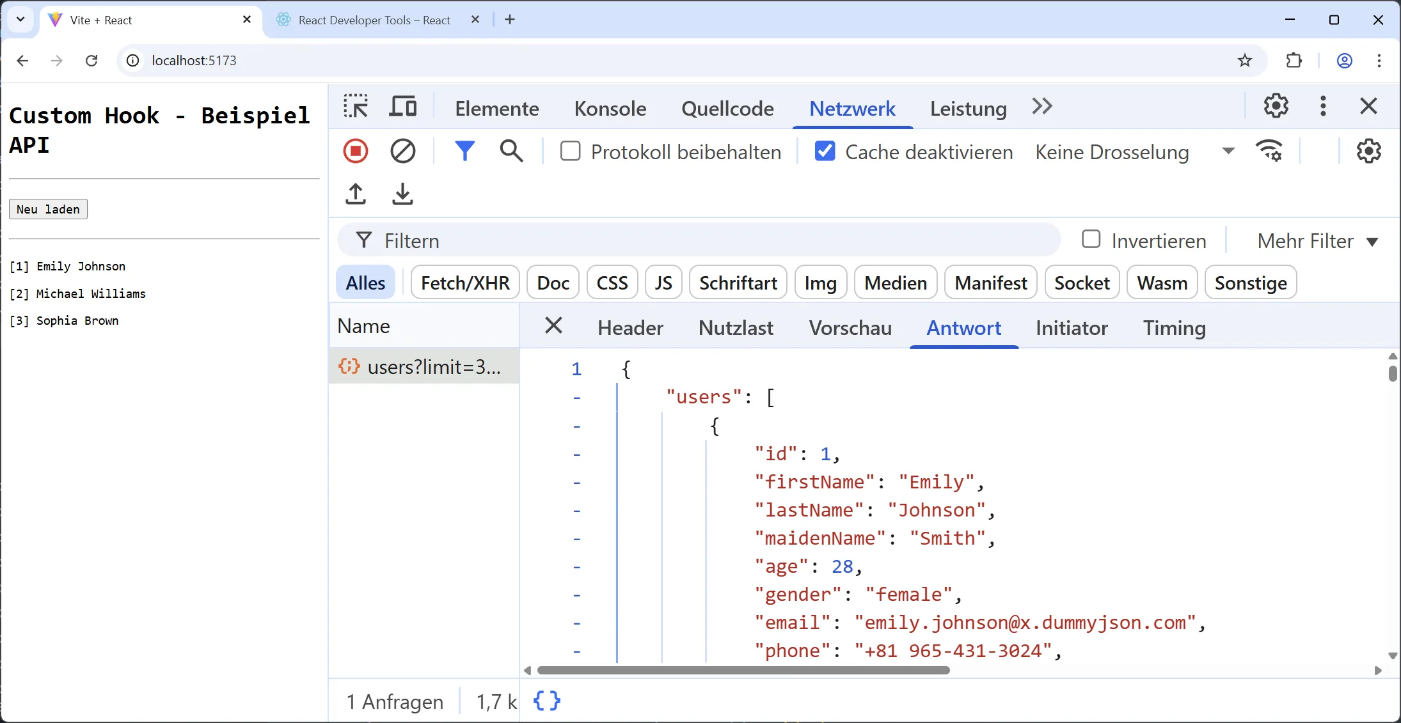Uncheck Cache deaktivieren checkbox

tap(825, 152)
